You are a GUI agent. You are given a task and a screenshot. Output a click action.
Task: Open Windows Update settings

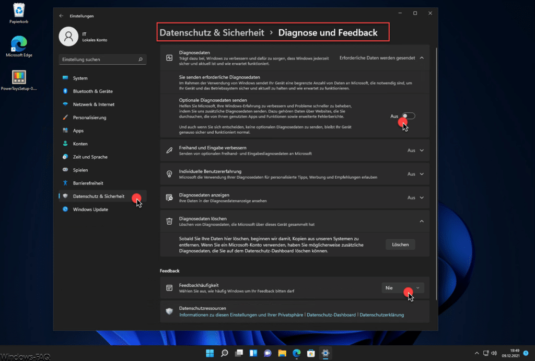coord(102,209)
